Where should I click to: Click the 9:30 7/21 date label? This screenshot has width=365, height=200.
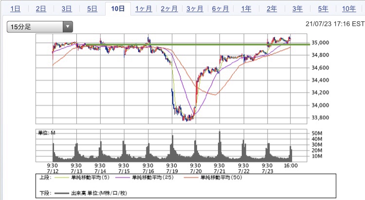click(x=219, y=168)
